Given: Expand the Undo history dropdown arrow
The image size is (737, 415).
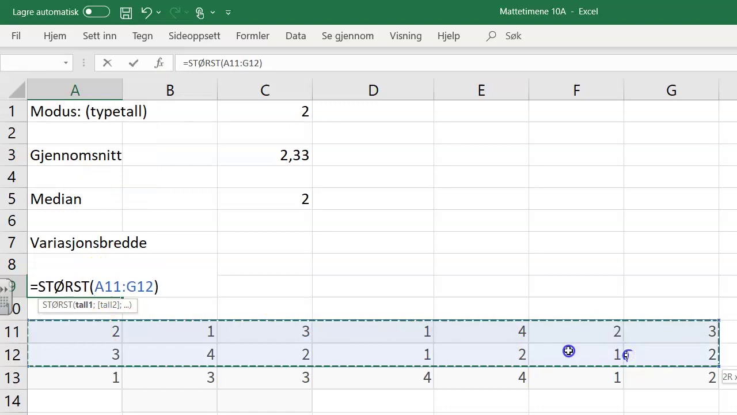Looking at the screenshot, I should pyautogui.click(x=158, y=12).
